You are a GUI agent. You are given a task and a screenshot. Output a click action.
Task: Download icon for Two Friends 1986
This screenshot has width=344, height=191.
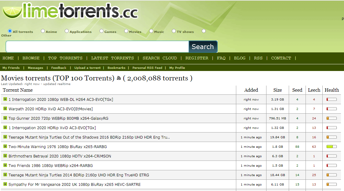[5, 165]
